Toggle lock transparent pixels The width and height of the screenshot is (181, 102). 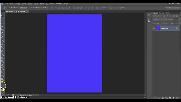tap(158, 24)
